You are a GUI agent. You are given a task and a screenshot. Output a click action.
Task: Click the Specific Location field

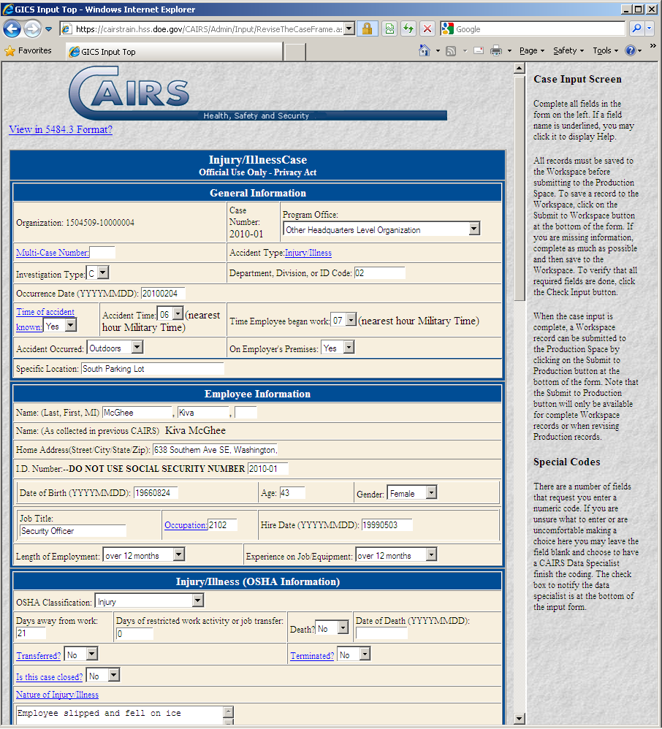coord(153,369)
